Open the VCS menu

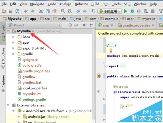[127, 4]
